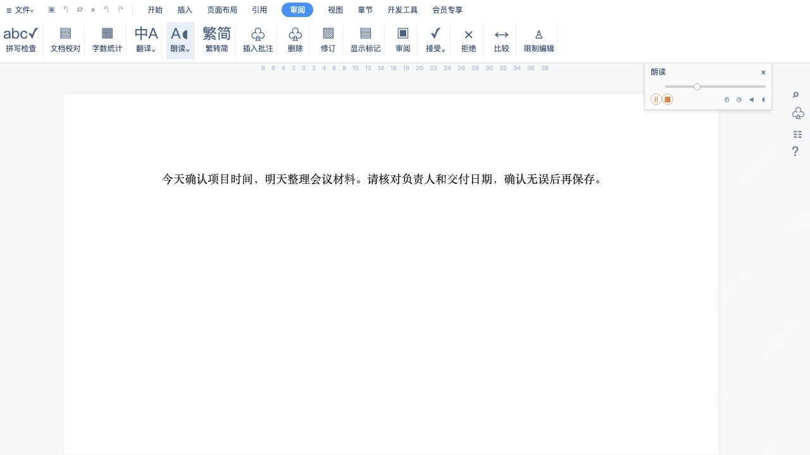Click the clock icon beside the triangle icon
810x455 pixels.
(x=739, y=100)
